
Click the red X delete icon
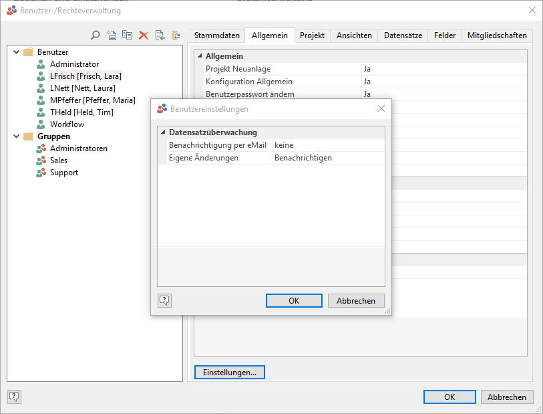coord(143,35)
